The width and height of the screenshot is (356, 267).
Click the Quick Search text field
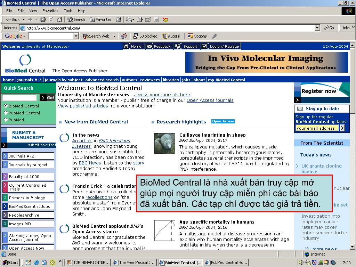coord(19,98)
